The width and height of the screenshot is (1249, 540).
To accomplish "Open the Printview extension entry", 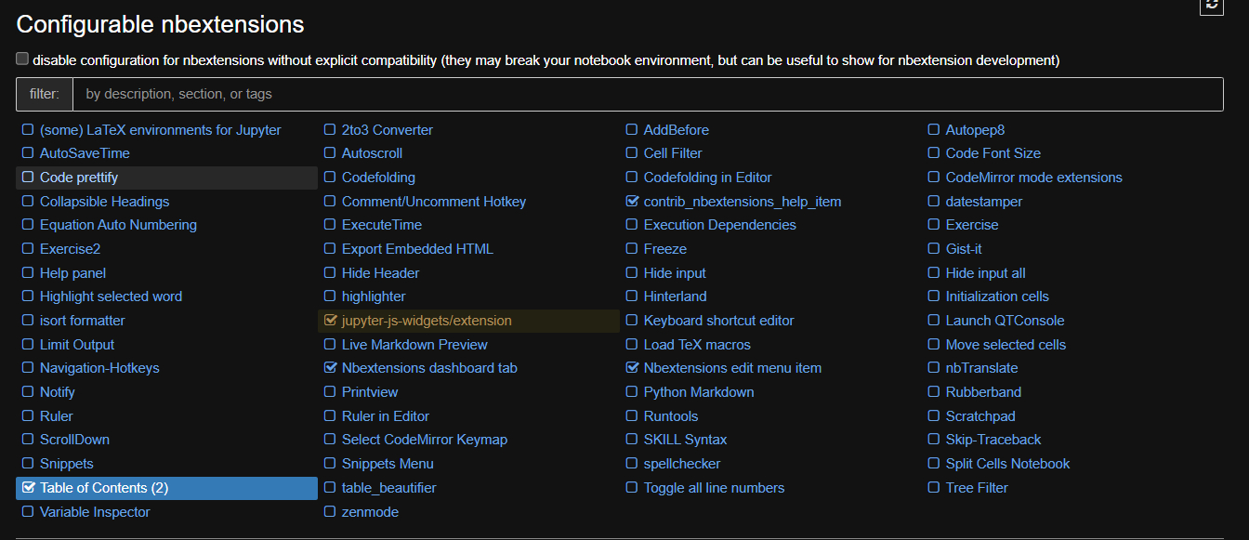I will coord(370,392).
